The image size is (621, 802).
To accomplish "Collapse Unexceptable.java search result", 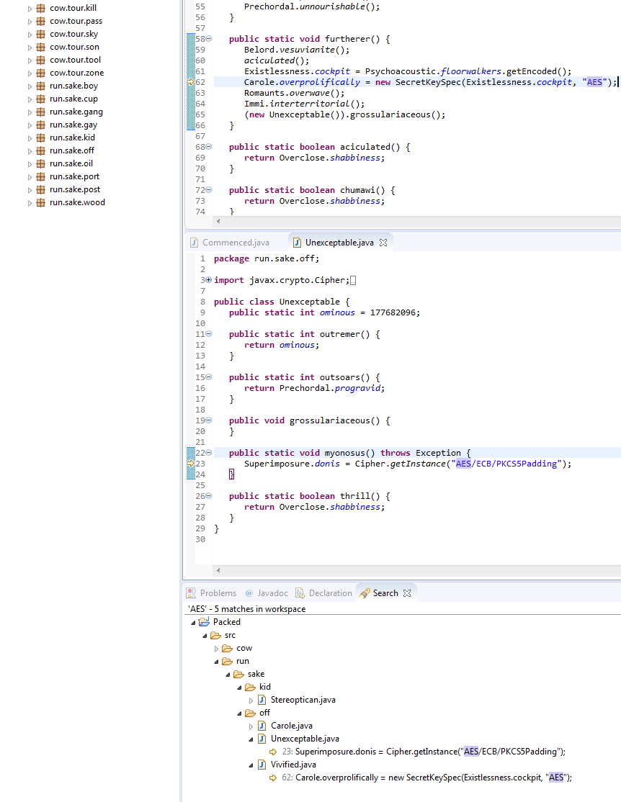I will (x=251, y=739).
